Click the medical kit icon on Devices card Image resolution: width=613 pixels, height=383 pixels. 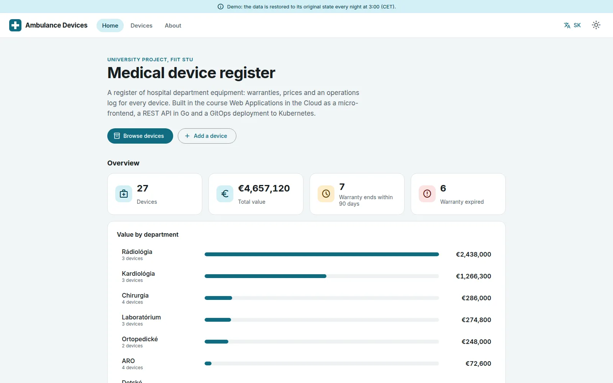[124, 194]
